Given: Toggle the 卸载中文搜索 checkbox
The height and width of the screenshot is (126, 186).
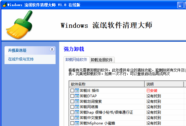Looking at the screenshot, I should 72,118.
